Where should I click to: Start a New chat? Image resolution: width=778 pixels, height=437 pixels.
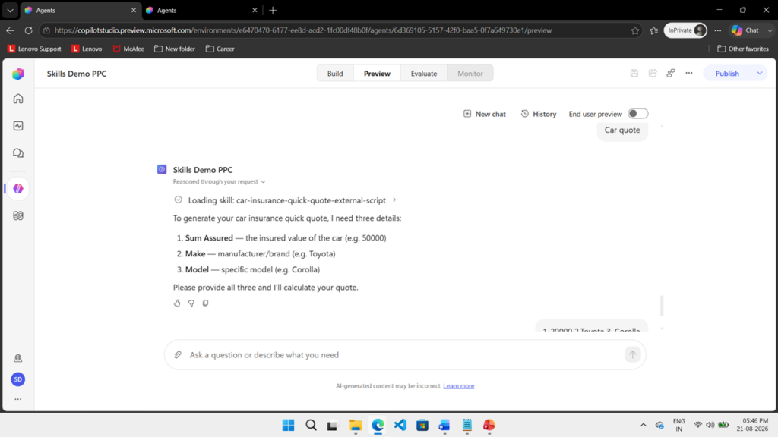point(484,114)
